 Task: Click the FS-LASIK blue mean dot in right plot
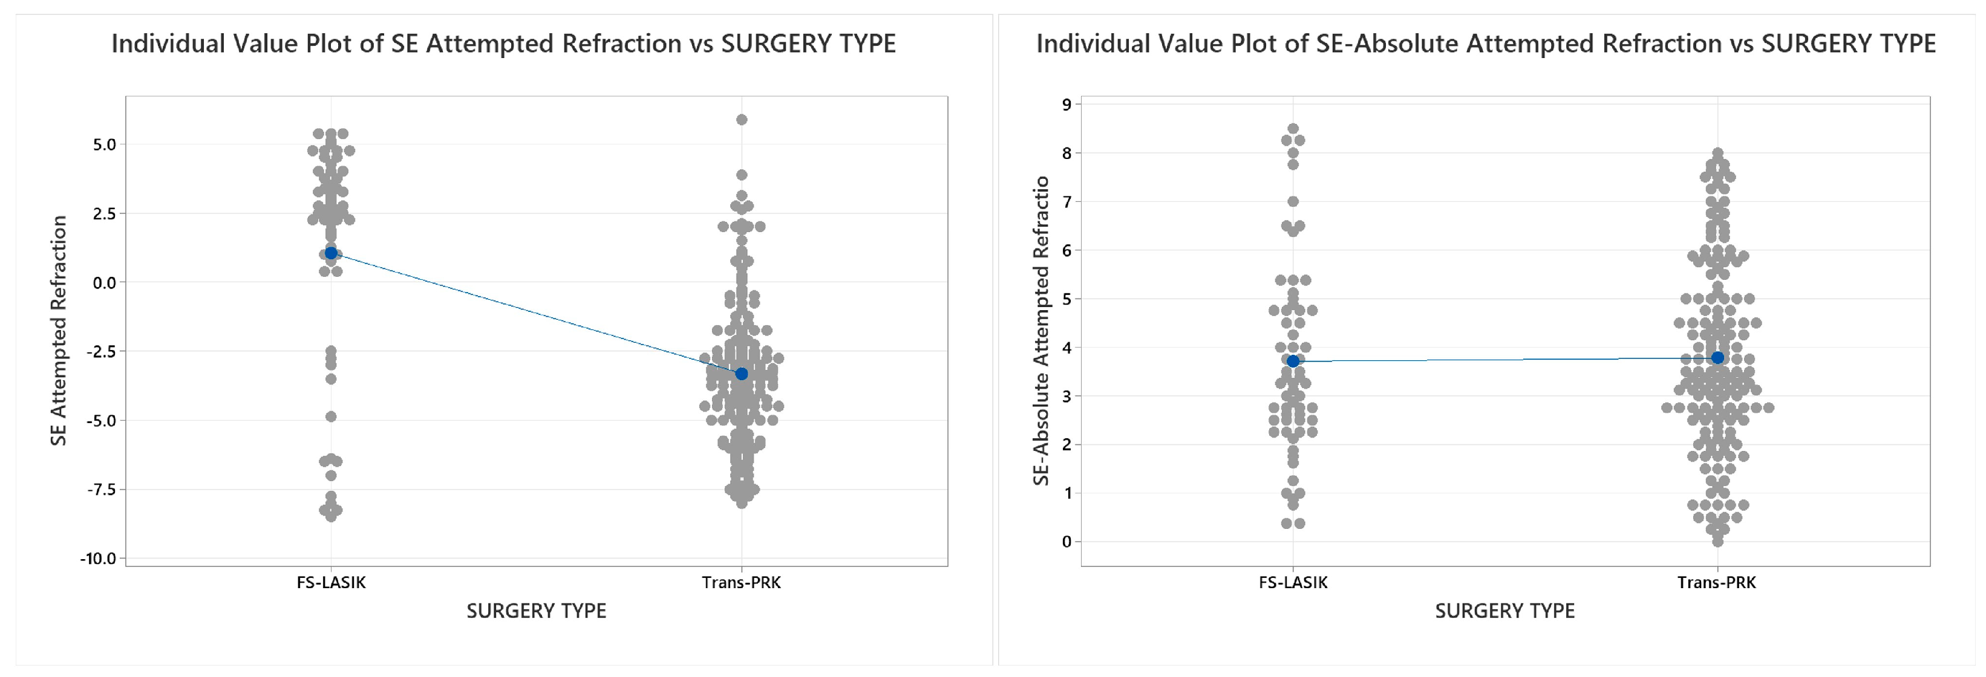click(x=1293, y=361)
